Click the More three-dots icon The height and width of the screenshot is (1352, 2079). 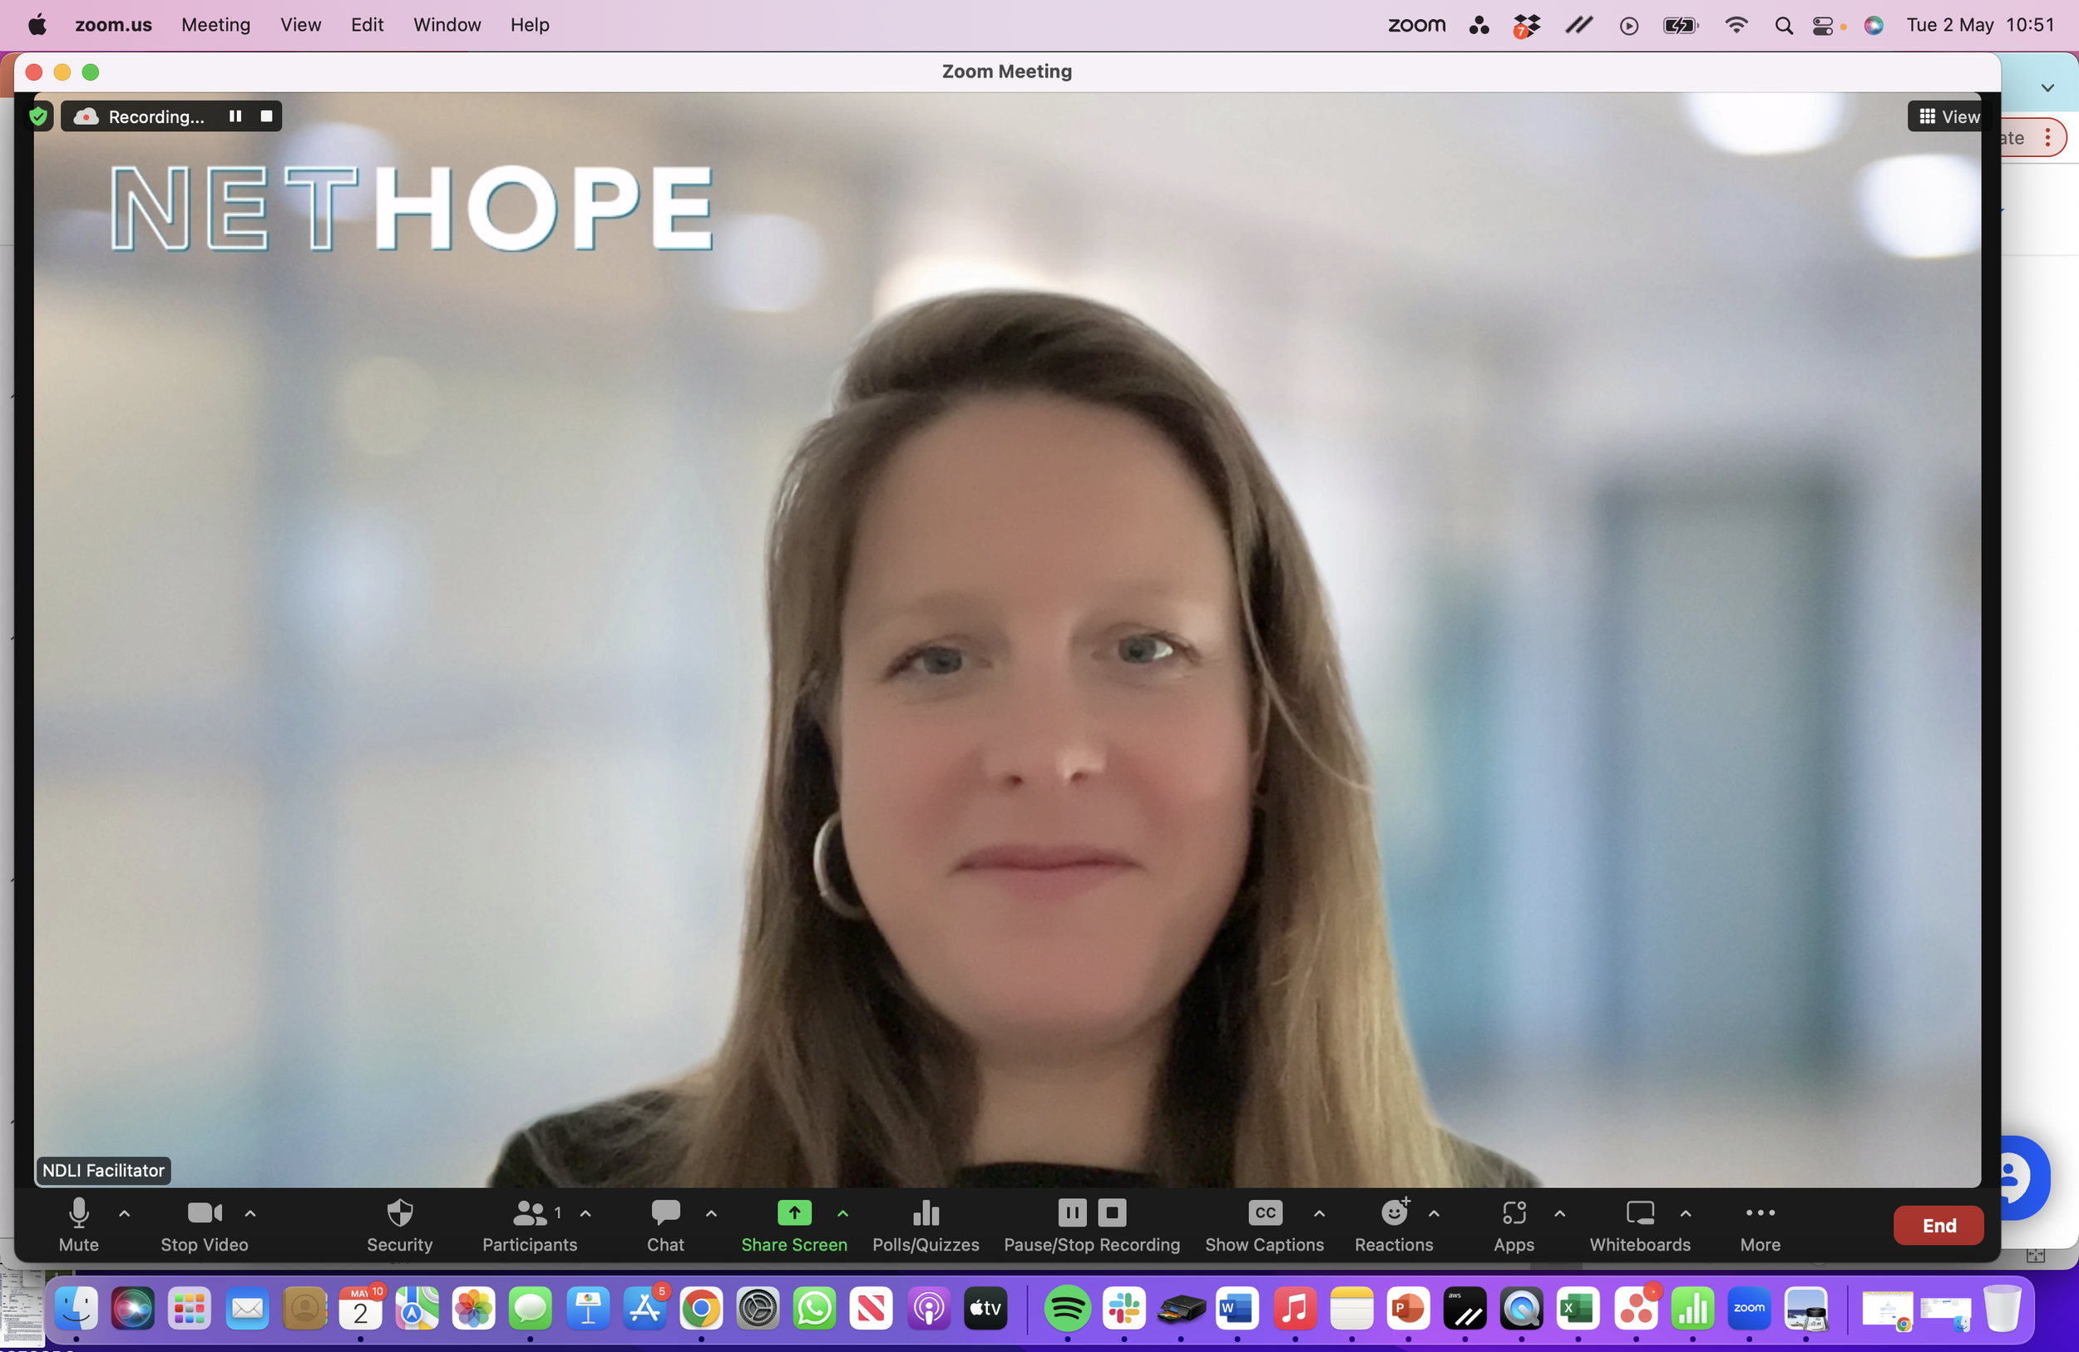pyautogui.click(x=1760, y=1213)
